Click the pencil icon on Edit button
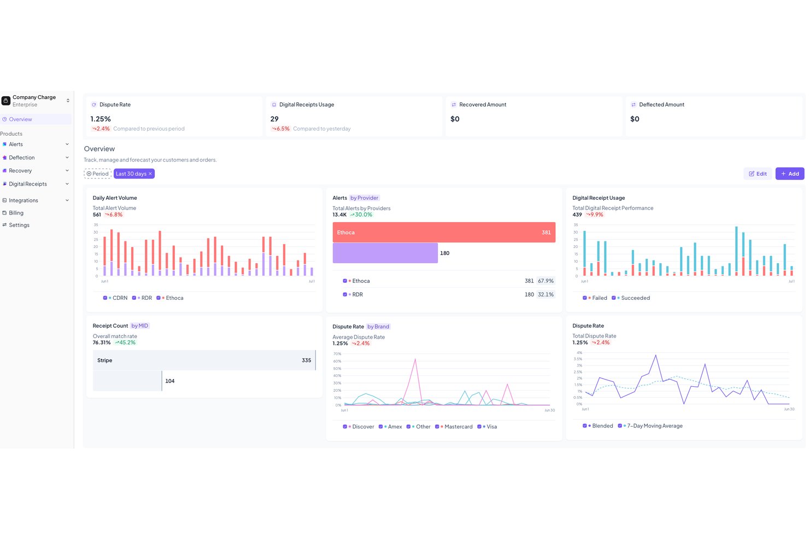 click(752, 174)
